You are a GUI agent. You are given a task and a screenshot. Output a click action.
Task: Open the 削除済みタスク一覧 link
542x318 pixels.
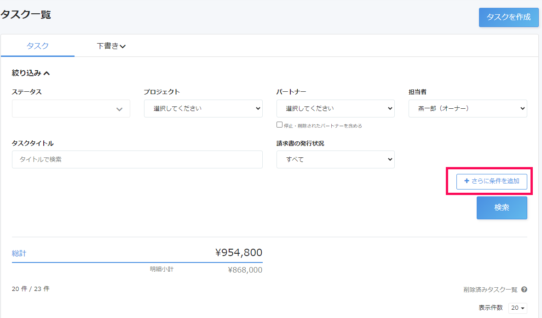point(490,290)
